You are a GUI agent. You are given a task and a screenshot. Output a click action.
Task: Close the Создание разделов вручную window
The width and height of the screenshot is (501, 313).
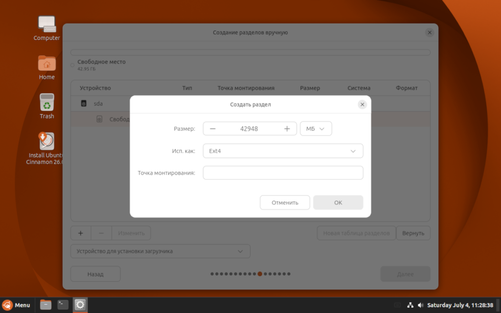(430, 32)
